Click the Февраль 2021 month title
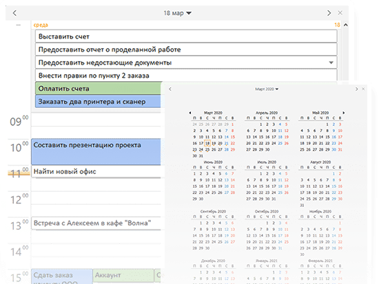Image resolution: width=379 pixels, height=284 pixels. (320, 261)
